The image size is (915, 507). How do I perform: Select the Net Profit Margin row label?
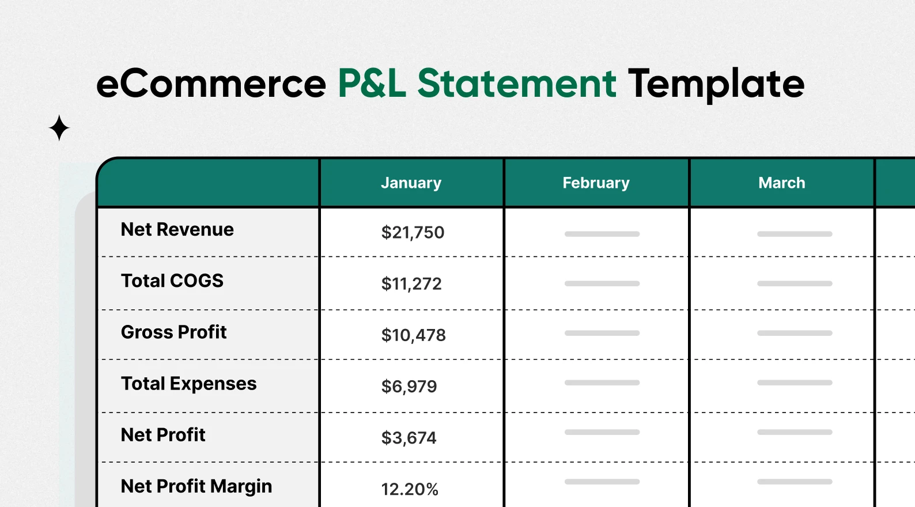pyautogui.click(x=196, y=486)
